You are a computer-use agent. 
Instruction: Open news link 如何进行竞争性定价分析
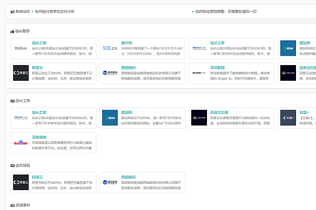[55, 12]
